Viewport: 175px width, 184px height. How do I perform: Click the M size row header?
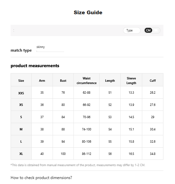pos(21,129)
